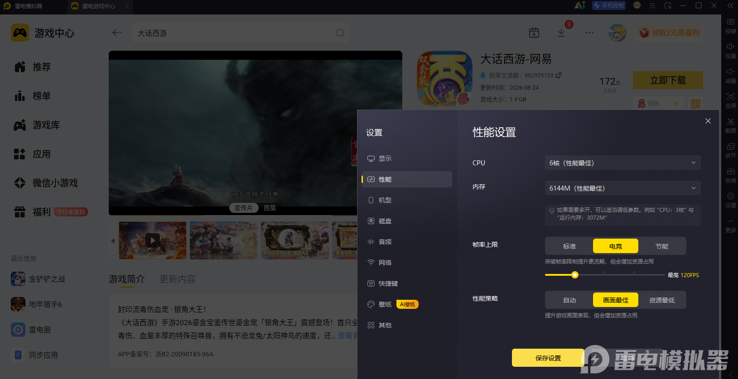Screen dimensions: 738x379
Task: Select 标准 frame rate limit option
Action: (569, 246)
